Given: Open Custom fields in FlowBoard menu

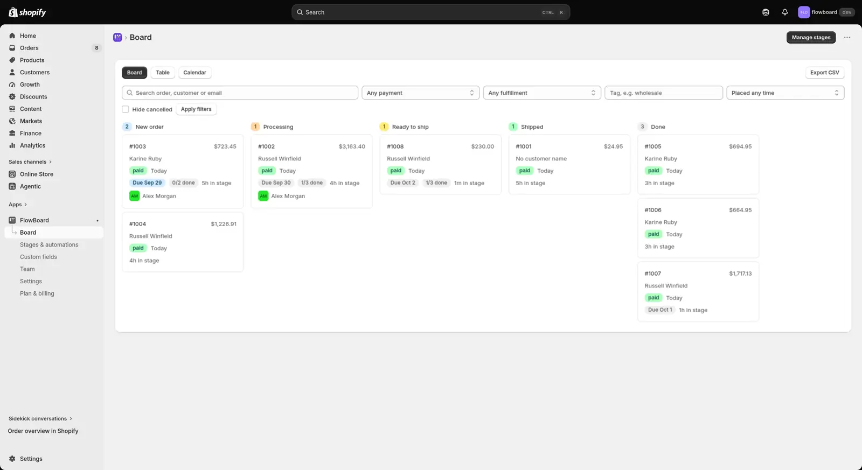Looking at the screenshot, I should pos(38,257).
